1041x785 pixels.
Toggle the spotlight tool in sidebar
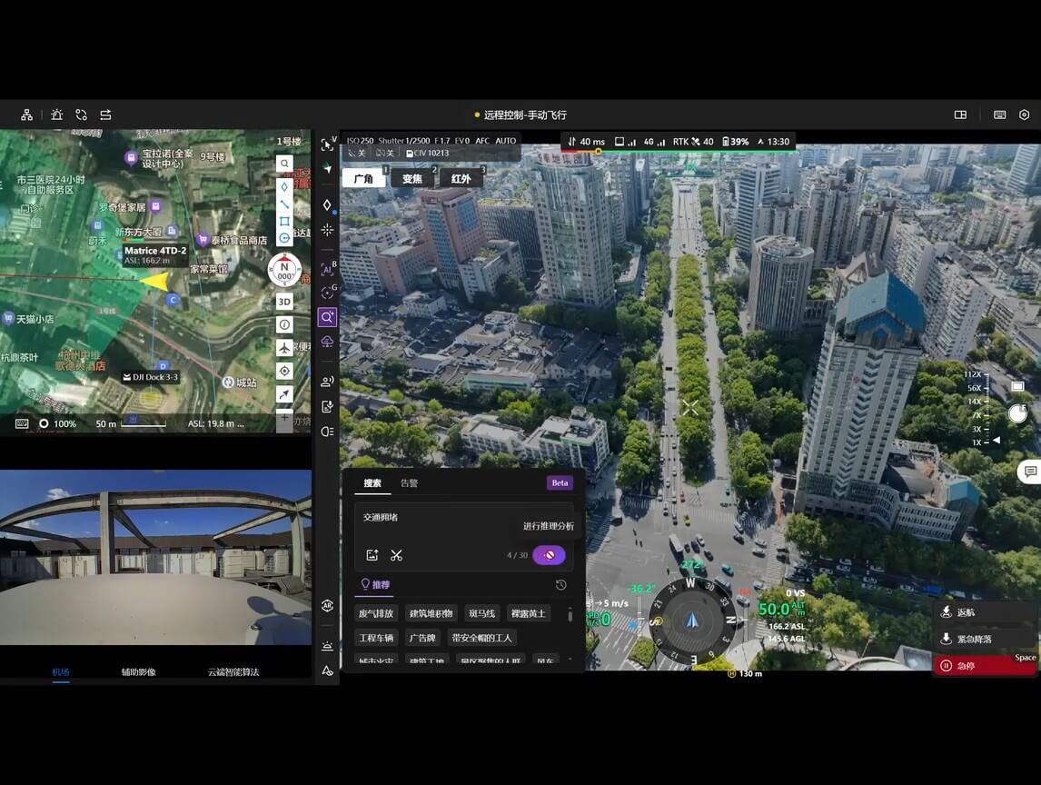pyautogui.click(x=327, y=432)
